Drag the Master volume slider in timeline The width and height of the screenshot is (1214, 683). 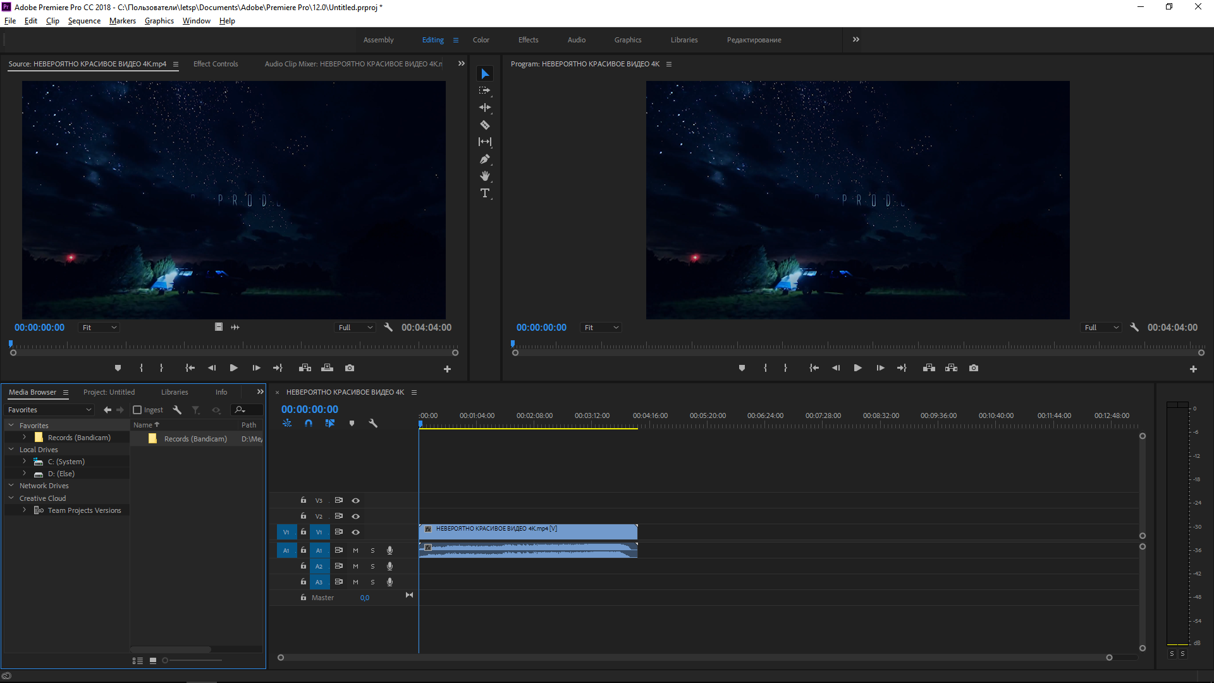click(364, 597)
